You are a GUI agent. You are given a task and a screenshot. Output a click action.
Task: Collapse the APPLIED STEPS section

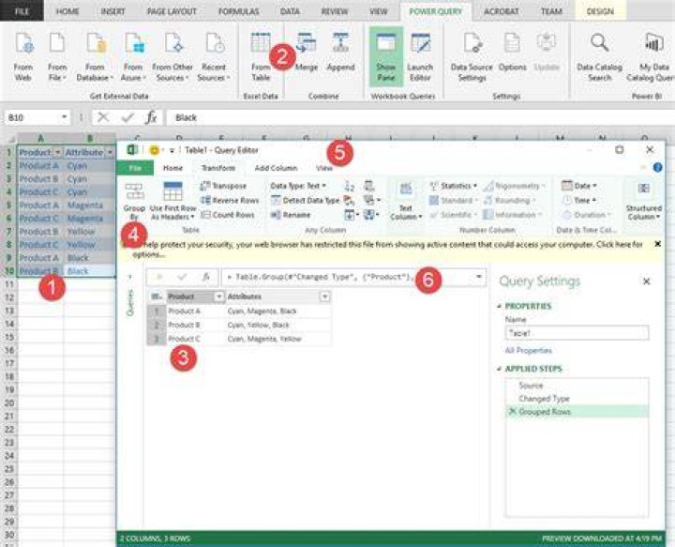pos(500,369)
